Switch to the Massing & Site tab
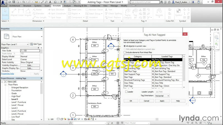 (80, 6)
